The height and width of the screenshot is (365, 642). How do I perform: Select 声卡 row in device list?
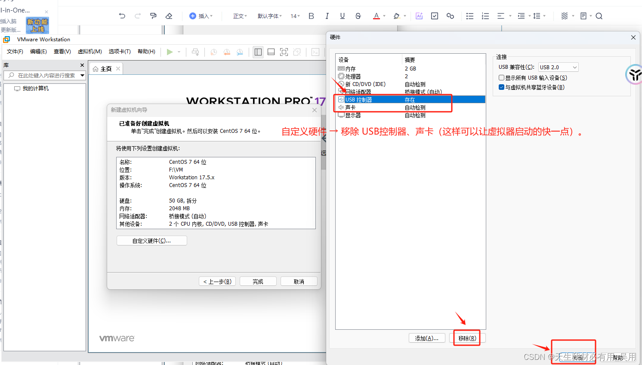click(411, 107)
